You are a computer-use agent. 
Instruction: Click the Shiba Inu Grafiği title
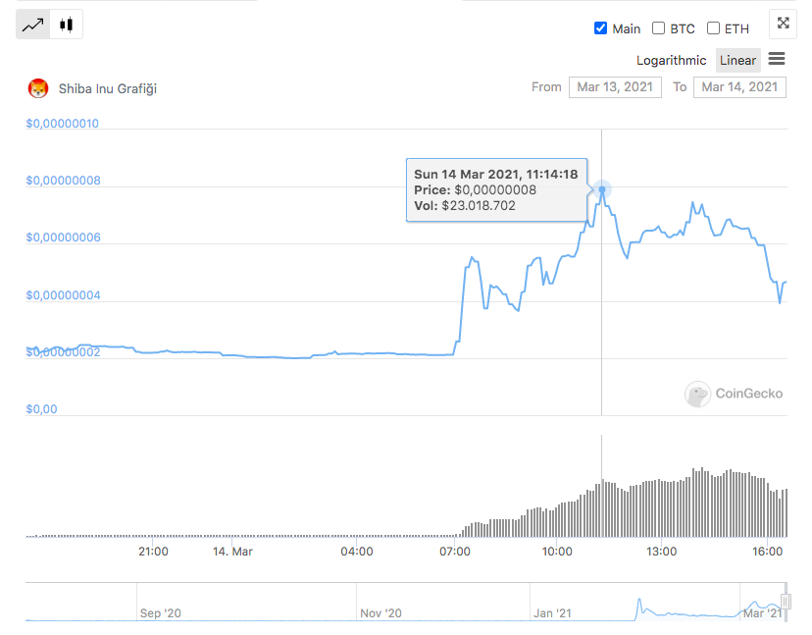(x=108, y=88)
